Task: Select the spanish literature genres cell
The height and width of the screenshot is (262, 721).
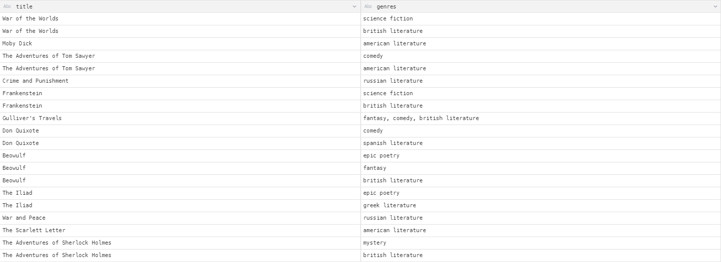Action: [392, 143]
